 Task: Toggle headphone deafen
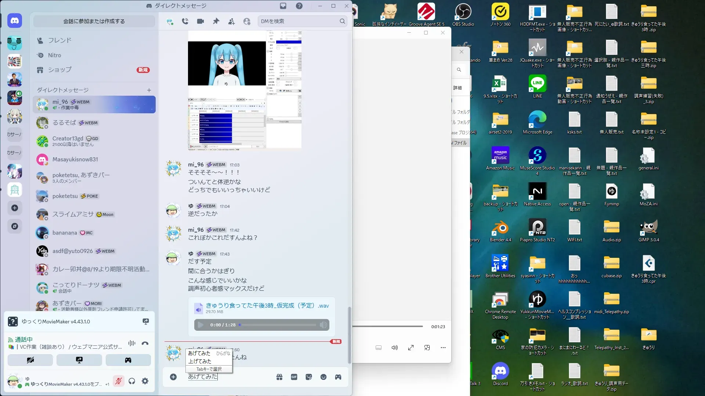(x=132, y=381)
